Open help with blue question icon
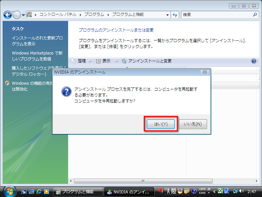The image size is (262, 197). tap(253, 61)
